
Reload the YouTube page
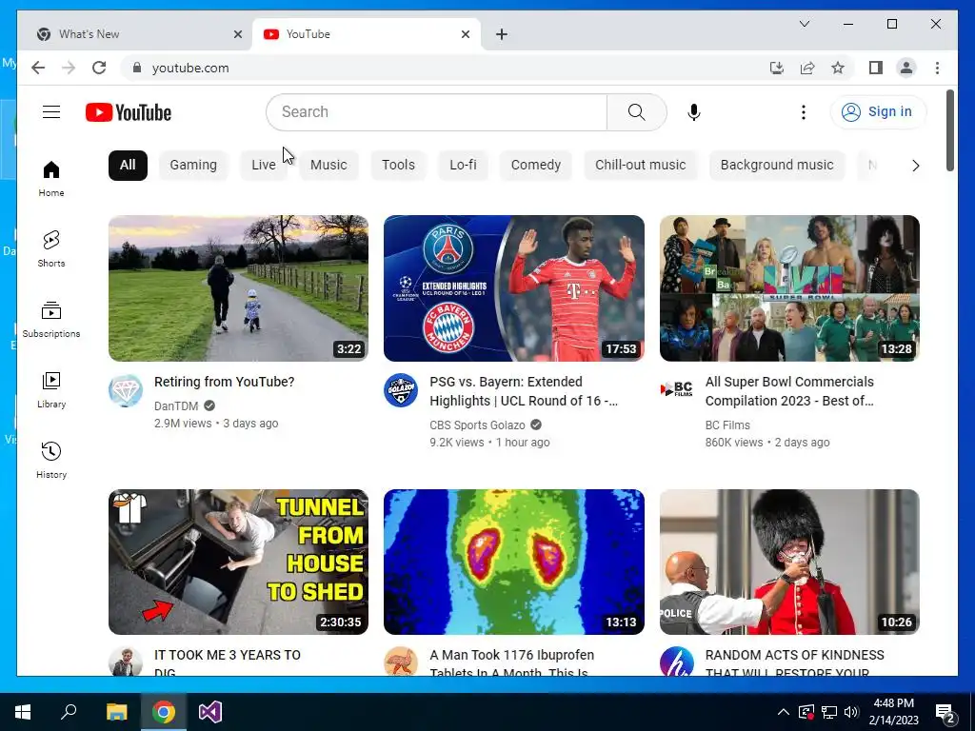coord(99,68)
